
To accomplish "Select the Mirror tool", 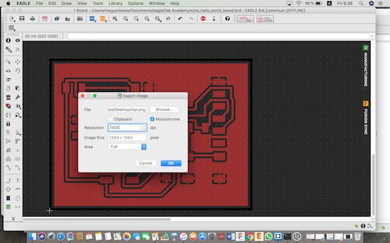I will 8,71.
